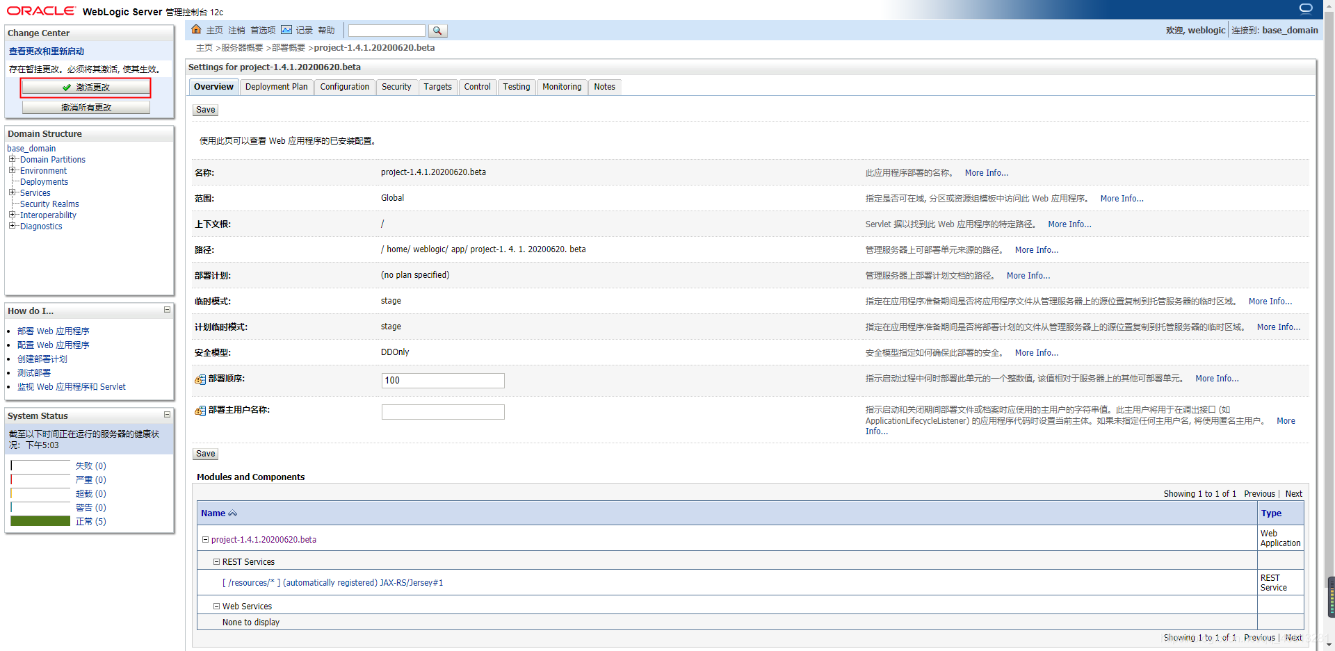
Task: Collapse the System Status panel
Action: tap(167, 415)
